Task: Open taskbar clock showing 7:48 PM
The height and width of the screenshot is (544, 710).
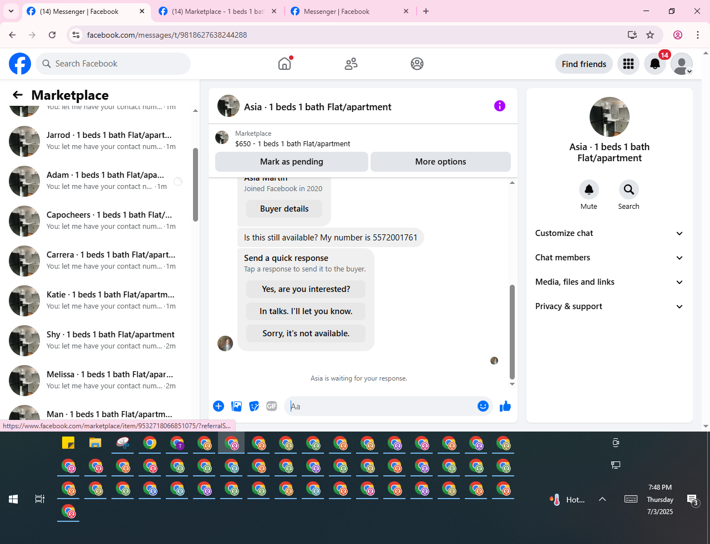Action: (x=660, y=500)
